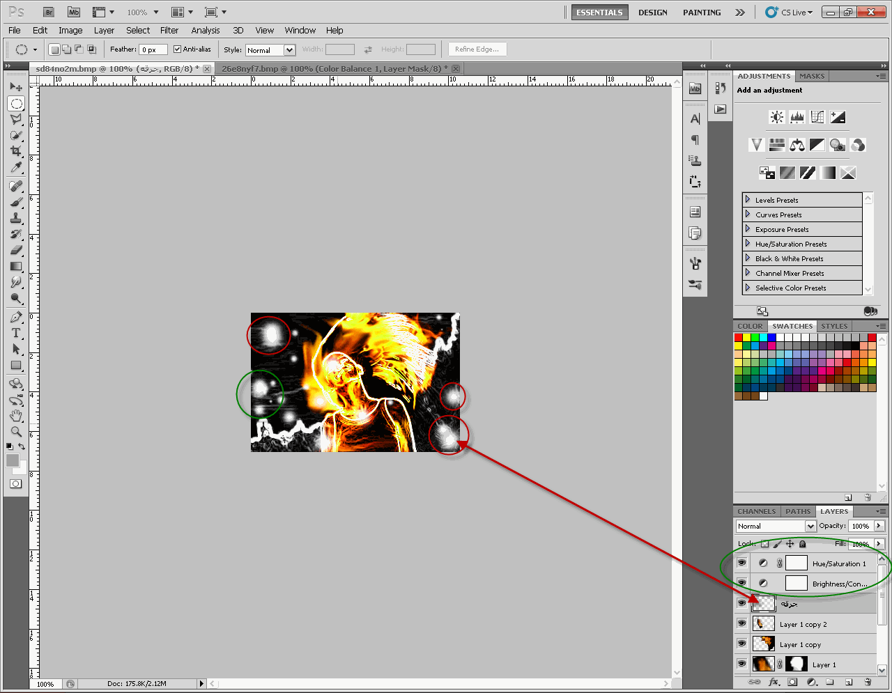
Task: Hide the Hue/Saturation 1 layer
Action: tap(742, 563)
